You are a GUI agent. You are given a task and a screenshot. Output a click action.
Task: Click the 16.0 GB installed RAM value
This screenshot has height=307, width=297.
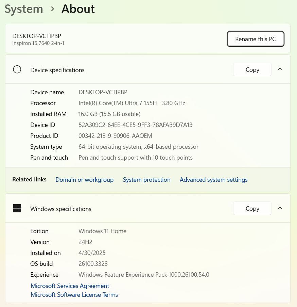coord(109,114)
